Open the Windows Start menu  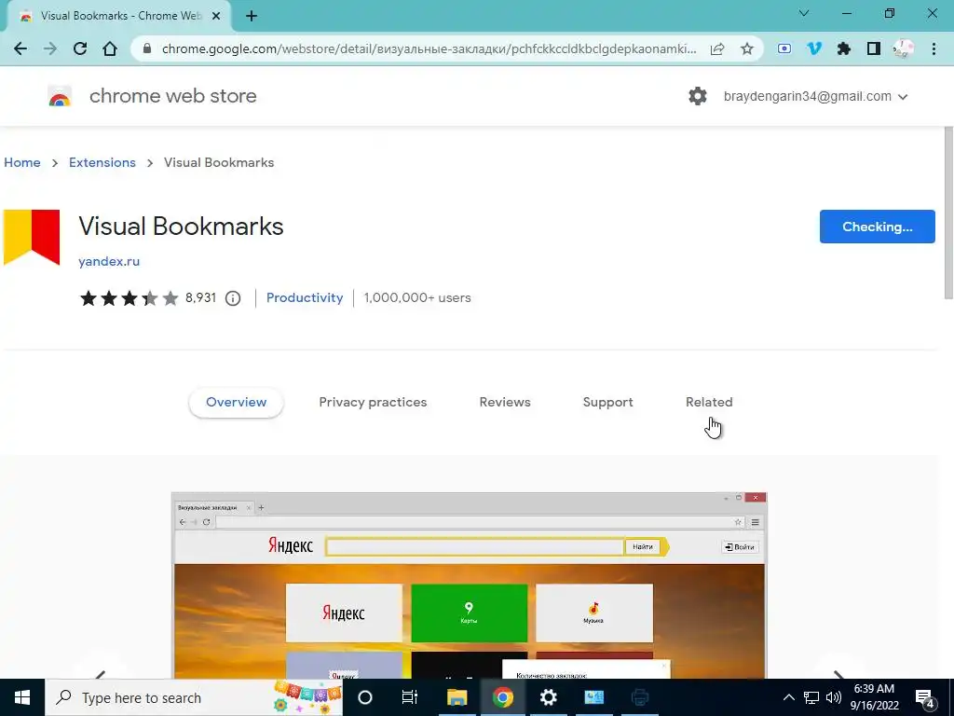click(x=22, y=697)
